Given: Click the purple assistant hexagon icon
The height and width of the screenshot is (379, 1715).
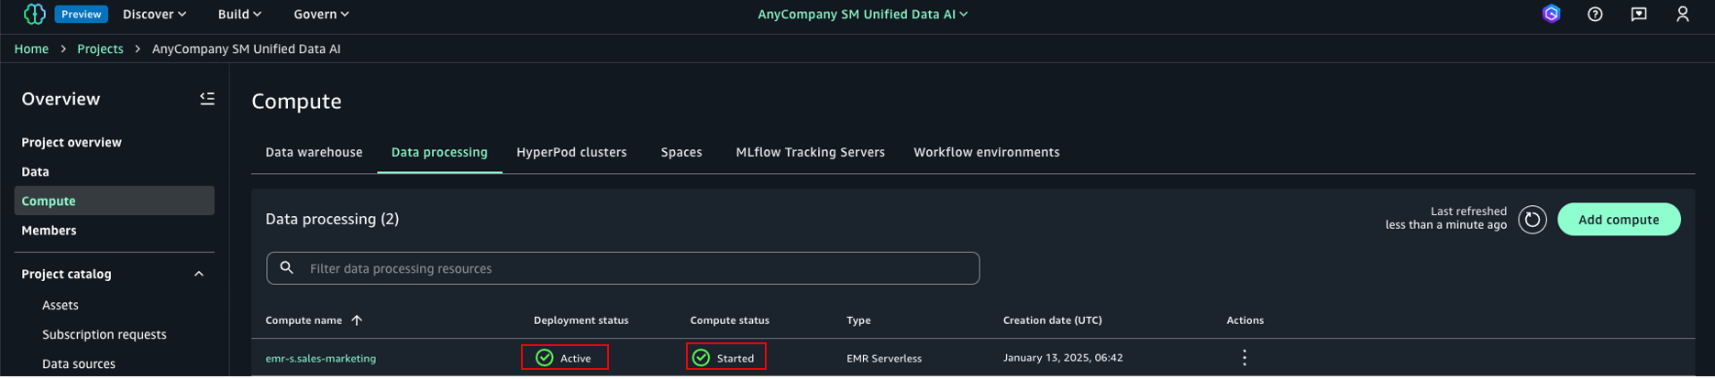Looking at the screenshot, I should (1551, 14).
